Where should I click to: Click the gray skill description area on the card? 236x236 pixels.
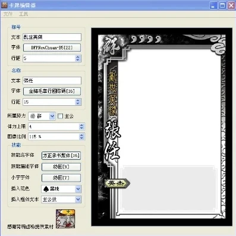168,189
